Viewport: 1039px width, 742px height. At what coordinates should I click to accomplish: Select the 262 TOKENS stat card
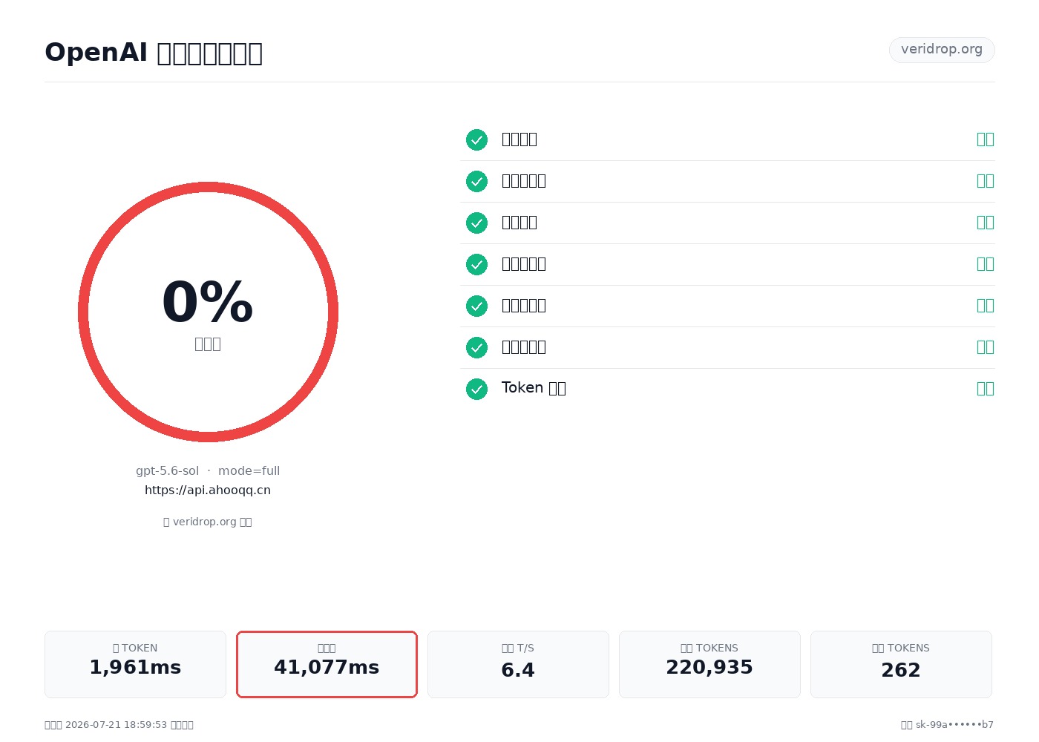tap(901, 664)
